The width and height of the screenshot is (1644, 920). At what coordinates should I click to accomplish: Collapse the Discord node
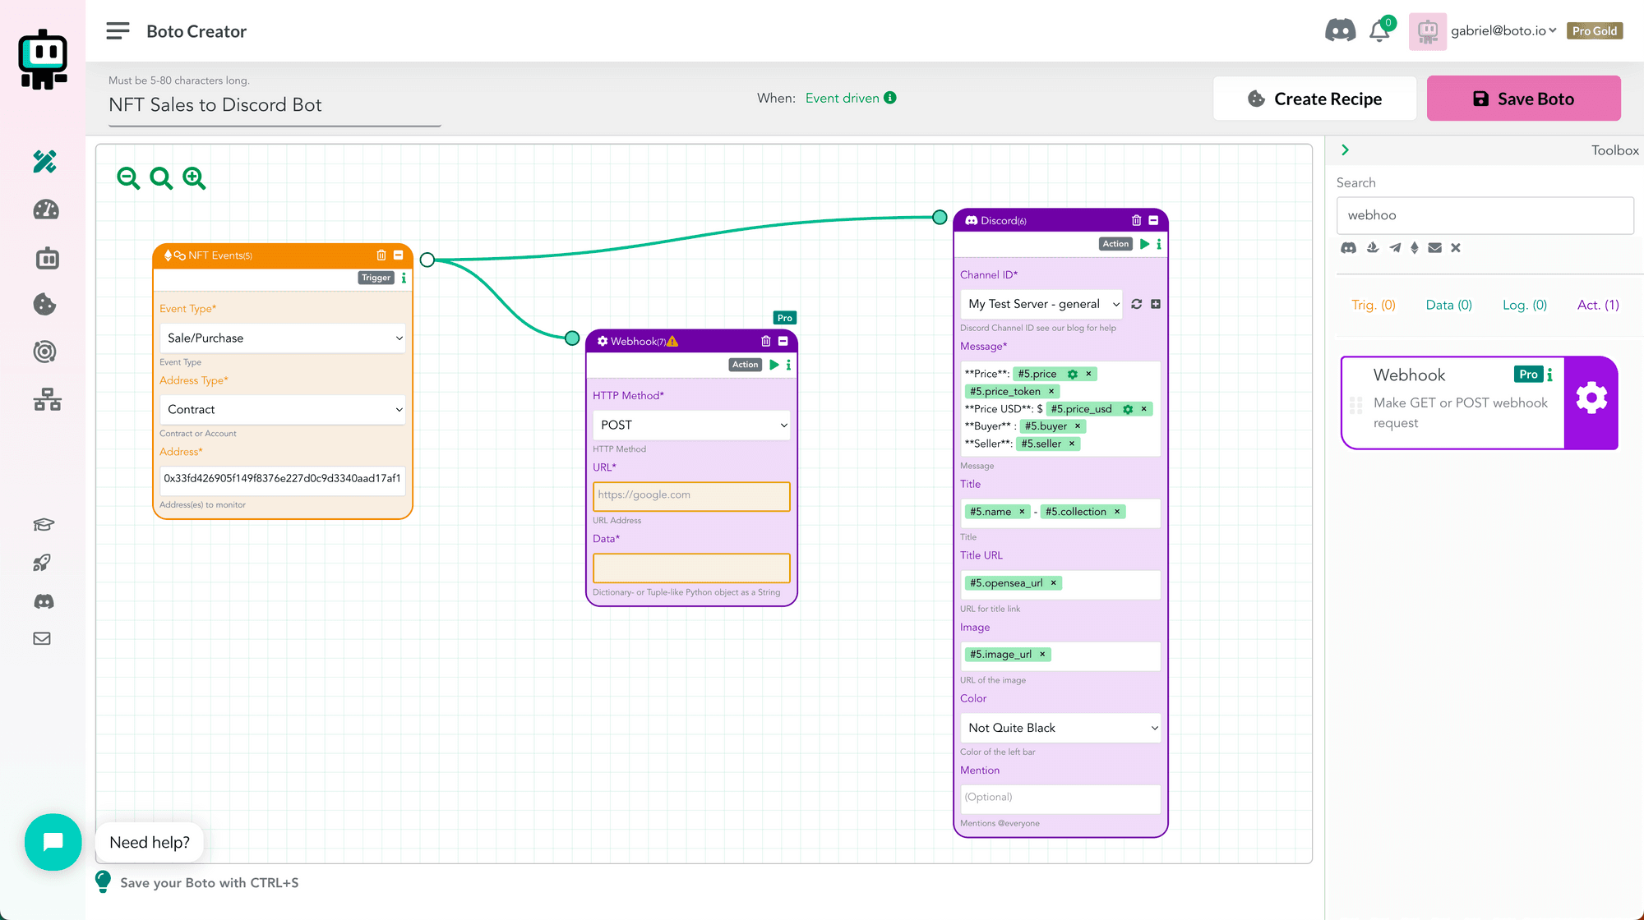[x=1153, y=220]
